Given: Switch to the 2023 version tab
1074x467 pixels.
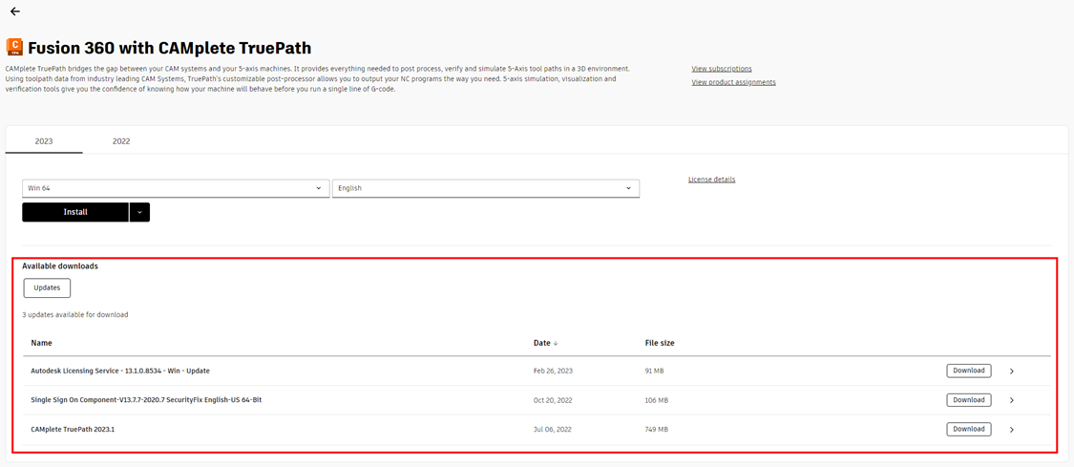Looking at the screenshot, I should click(x=44, y=141).
